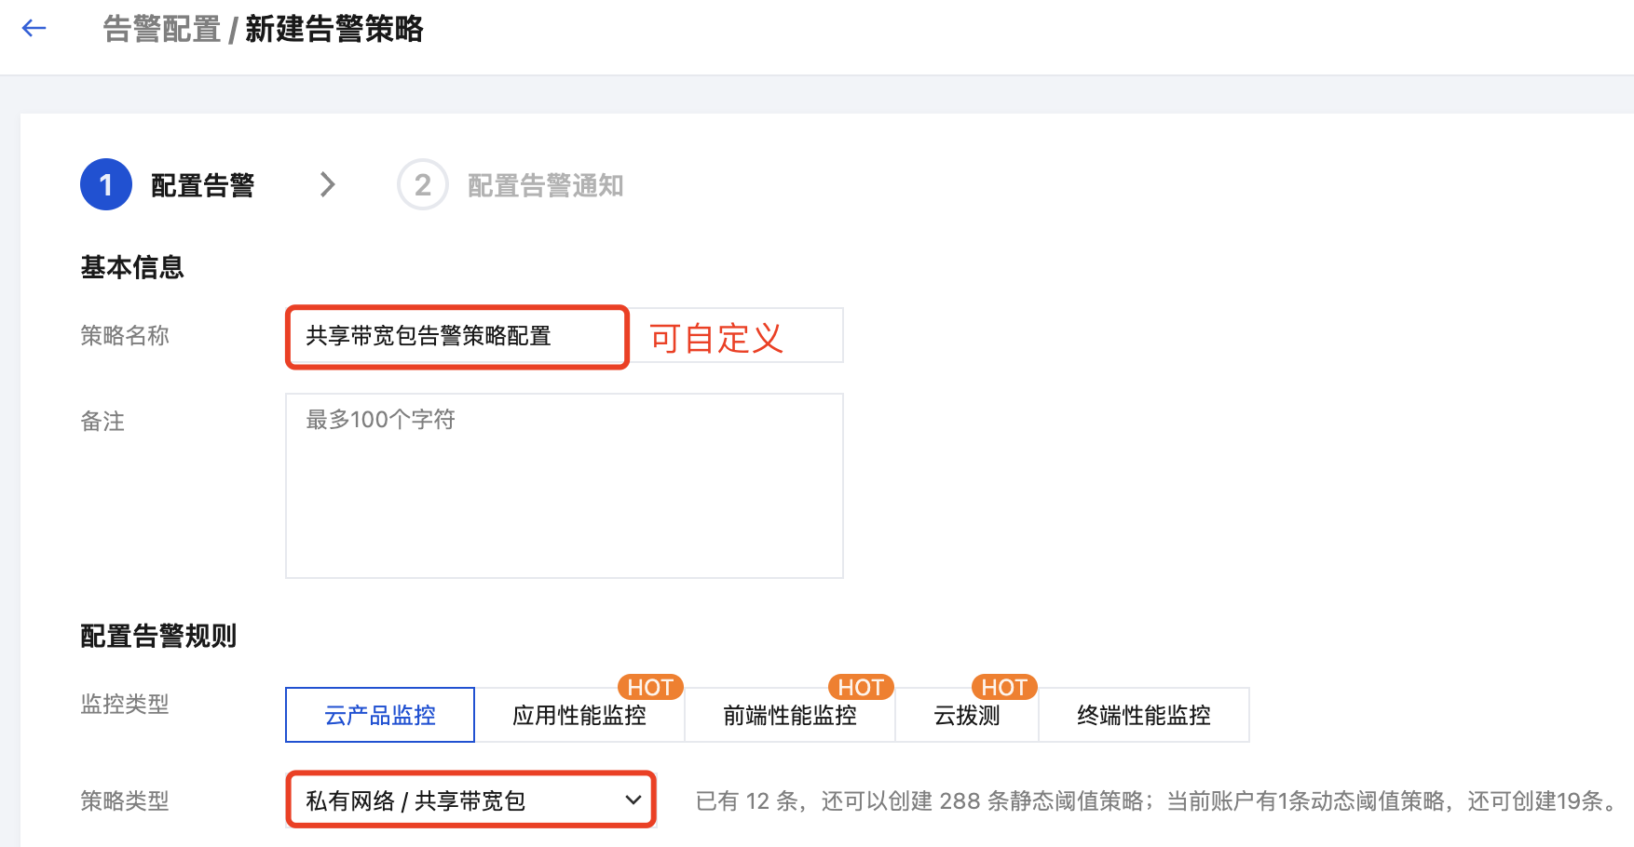Switch to the 终端性能监控 tab
Image resolution: width=1634 pixels, height=847 pixels.
pos(1144,715)
